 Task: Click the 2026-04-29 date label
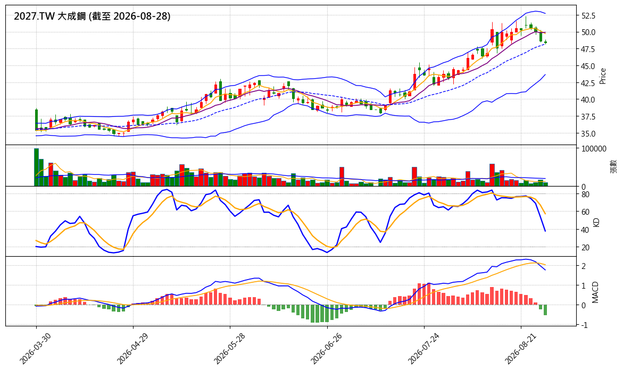point(132,348)
